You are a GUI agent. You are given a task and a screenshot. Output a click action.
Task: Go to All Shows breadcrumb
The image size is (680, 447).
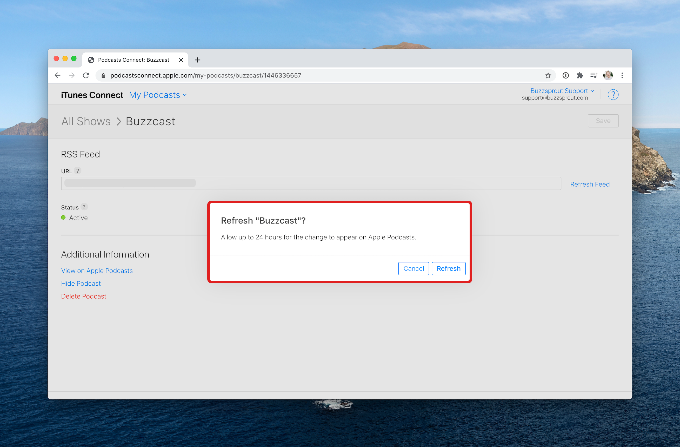point(86,121)
